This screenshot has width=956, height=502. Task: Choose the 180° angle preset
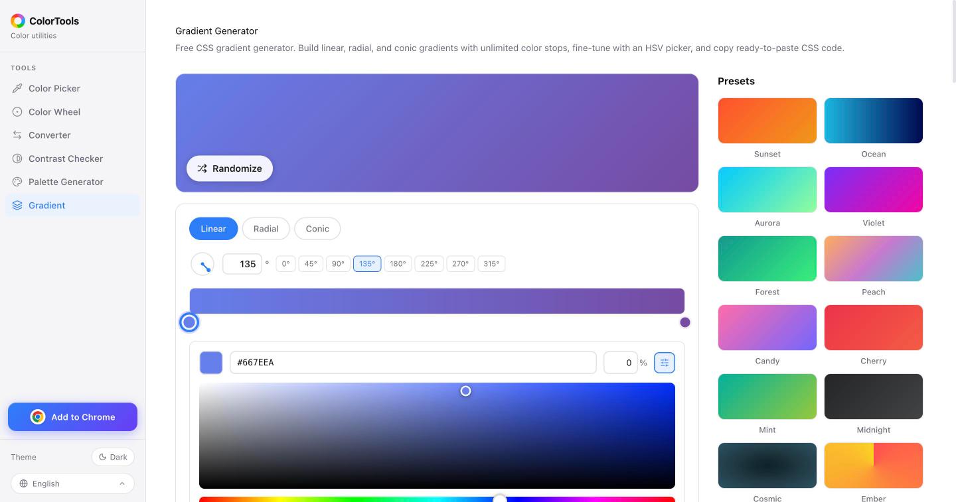tap(398, 264)
